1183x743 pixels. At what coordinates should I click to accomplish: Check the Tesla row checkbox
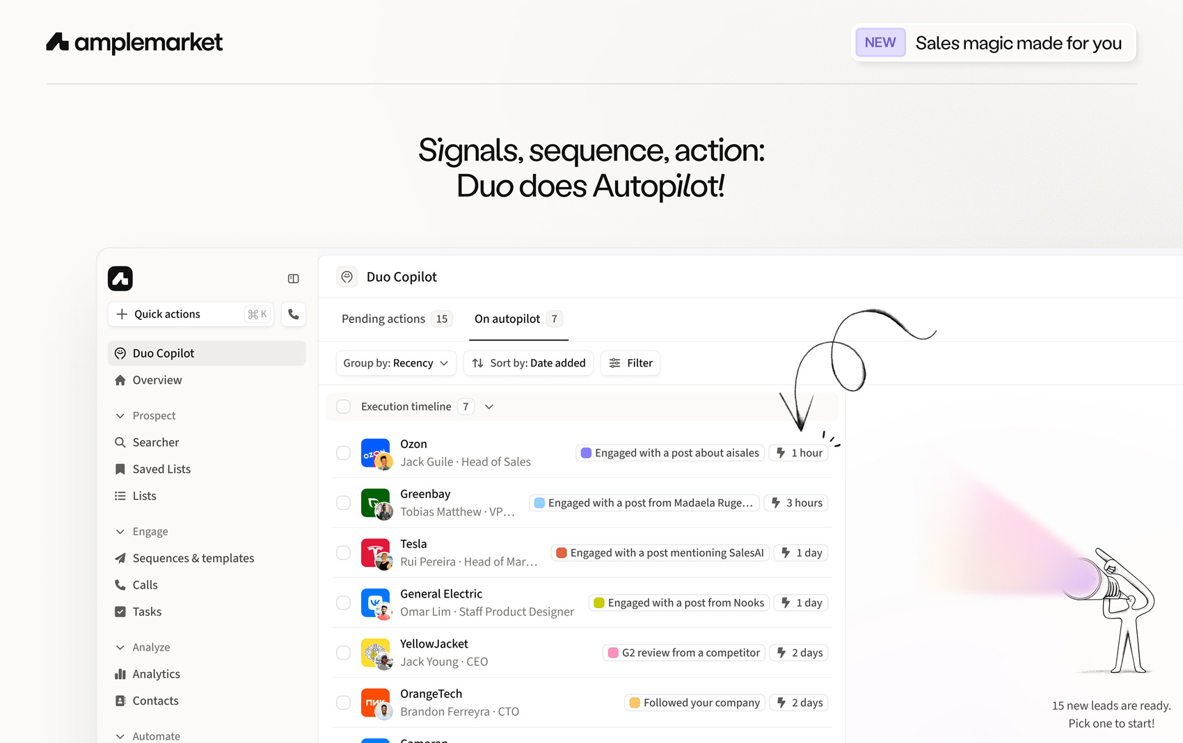click(x=344, y=553)
